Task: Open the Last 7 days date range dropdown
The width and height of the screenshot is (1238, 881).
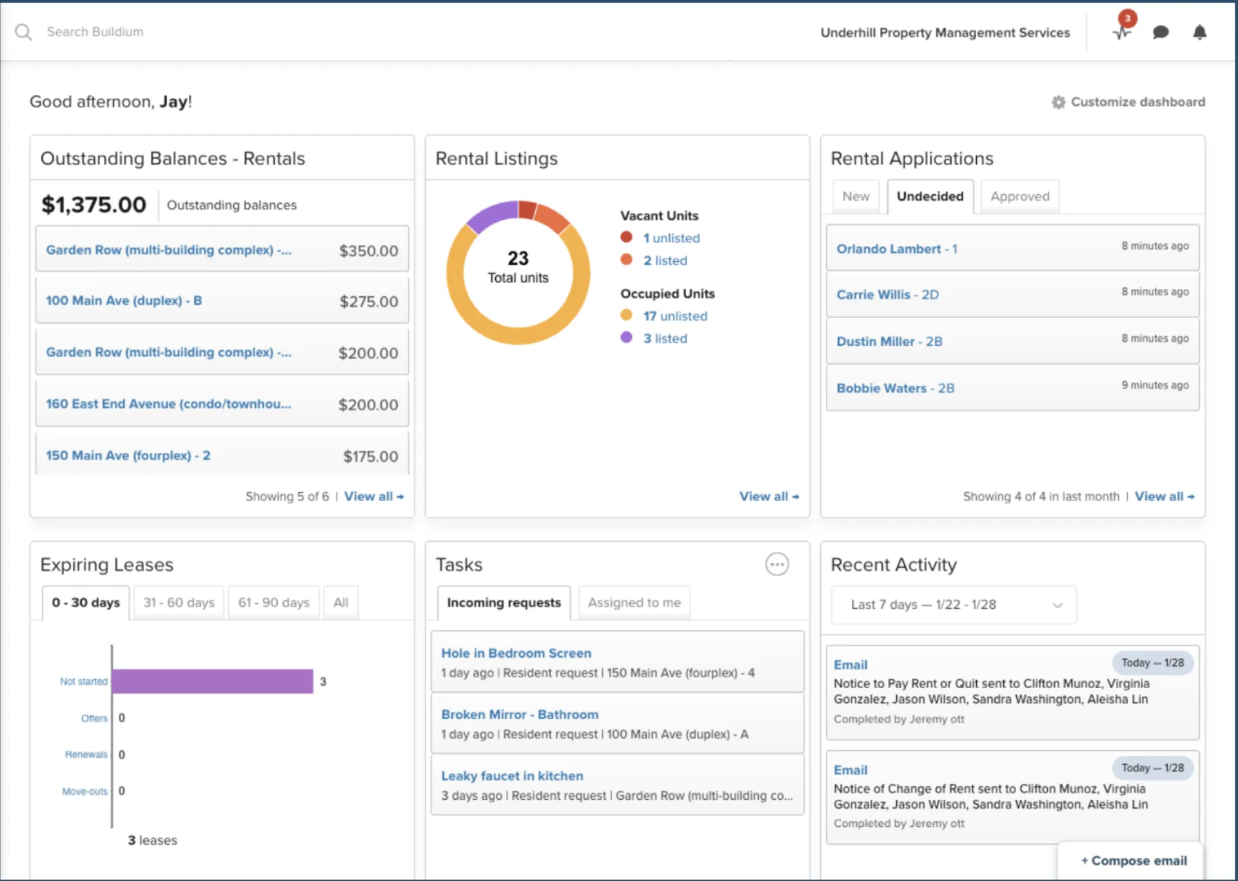Action: tap(954, 604)
